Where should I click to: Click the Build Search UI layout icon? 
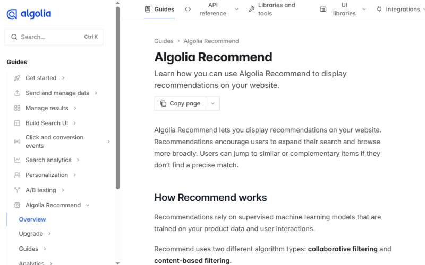point(17,123)
